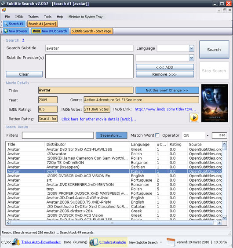The height and width of the screenshot is (248, 233).
Task: Sort results by Source column header
Action: (x=205, y=144)
